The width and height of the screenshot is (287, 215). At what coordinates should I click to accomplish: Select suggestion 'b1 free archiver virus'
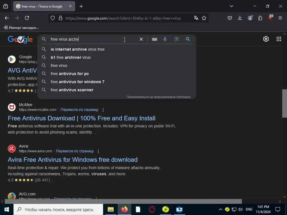(x=117, y=57)
